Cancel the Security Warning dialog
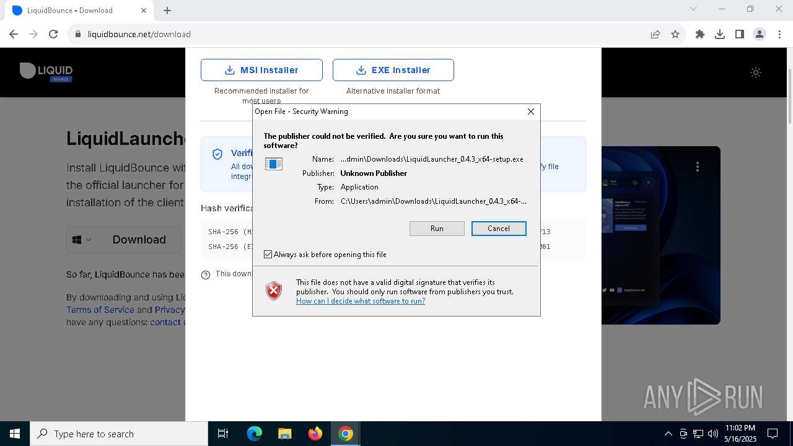The image size is (793, 446). [499, 229]
